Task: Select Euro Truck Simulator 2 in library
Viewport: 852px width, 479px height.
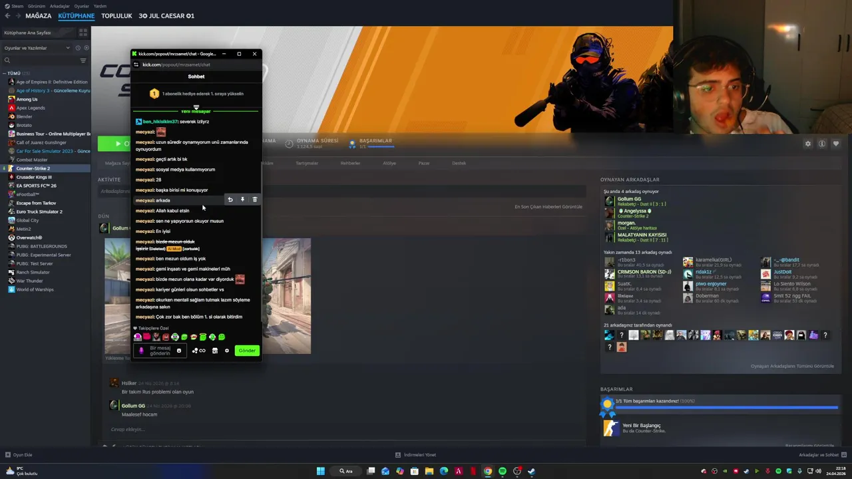Action: tap(39, 212)
